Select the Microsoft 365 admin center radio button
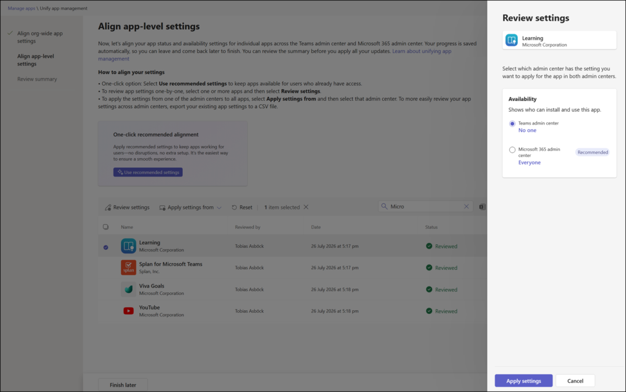Viewport: 626px width, 392px height. click(x=512, y=150)
